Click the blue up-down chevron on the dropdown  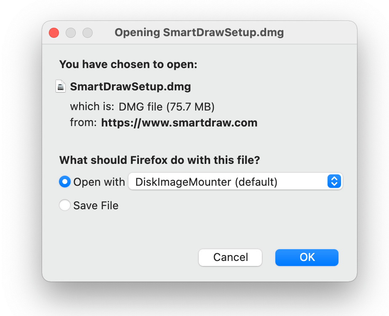click(334, 182)
